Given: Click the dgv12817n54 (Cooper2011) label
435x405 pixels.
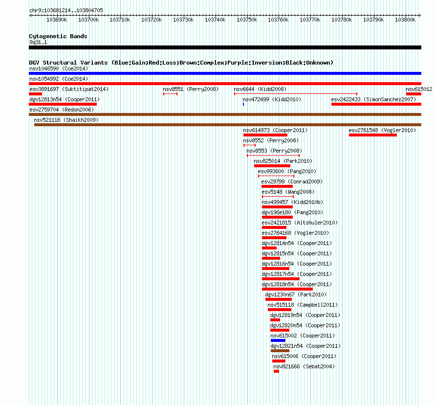Looking at the screenshot, I should tap(297, 274).
